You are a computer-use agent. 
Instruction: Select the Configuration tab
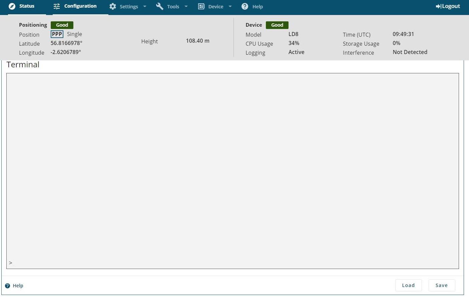pos(80,6)
